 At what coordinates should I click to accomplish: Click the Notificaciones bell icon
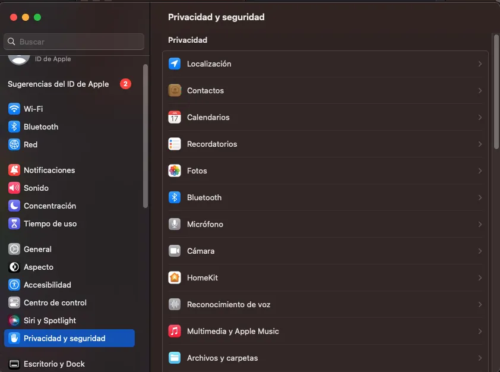14,170
